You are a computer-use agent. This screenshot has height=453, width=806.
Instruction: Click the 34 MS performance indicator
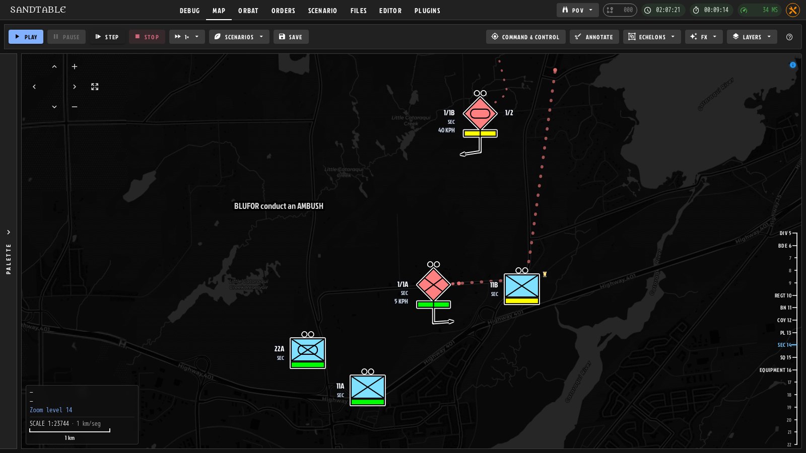click(760, 10)
